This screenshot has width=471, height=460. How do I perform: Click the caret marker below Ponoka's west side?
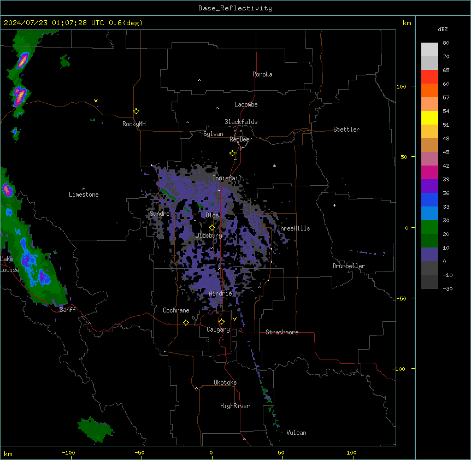(200, 80)
